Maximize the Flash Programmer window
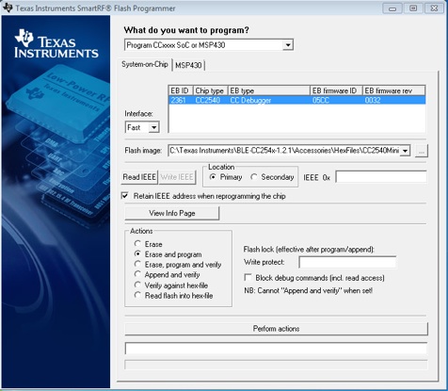448x391 pixels. (413, 8)
